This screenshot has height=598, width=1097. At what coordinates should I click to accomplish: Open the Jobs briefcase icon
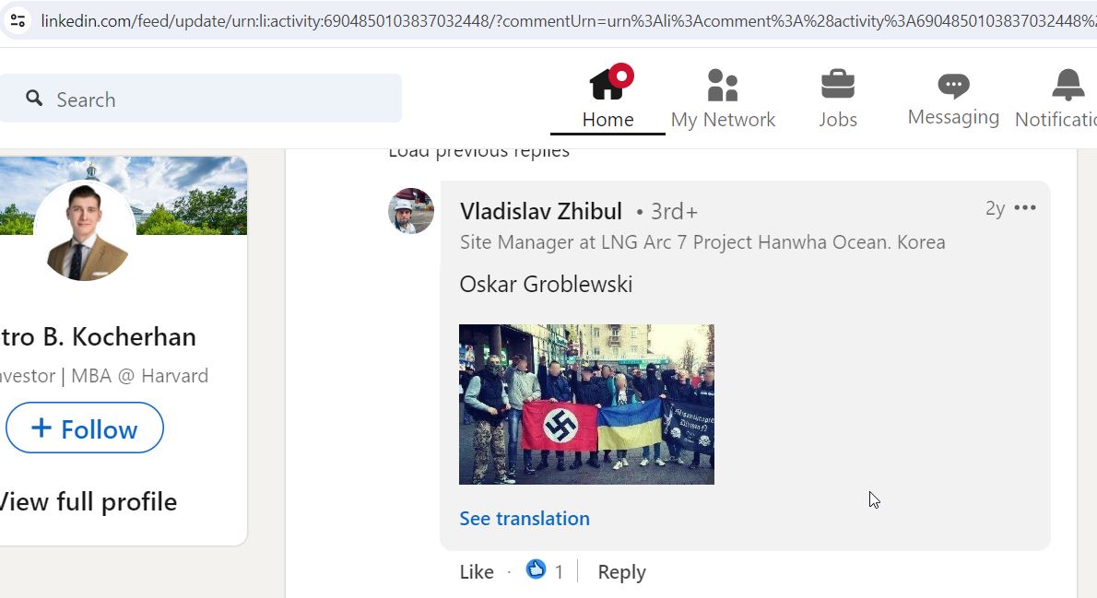(x=837, y=84)
